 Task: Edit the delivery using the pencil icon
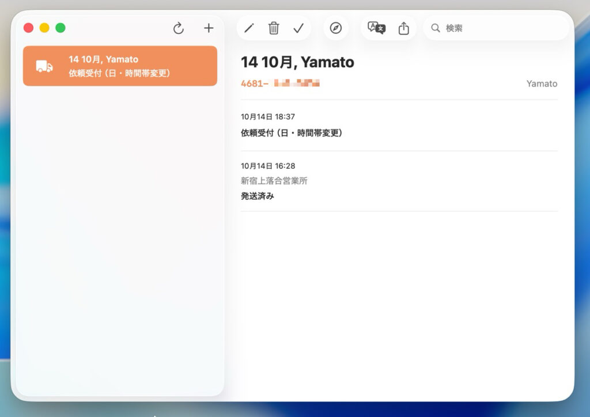[x=249, y=28]
